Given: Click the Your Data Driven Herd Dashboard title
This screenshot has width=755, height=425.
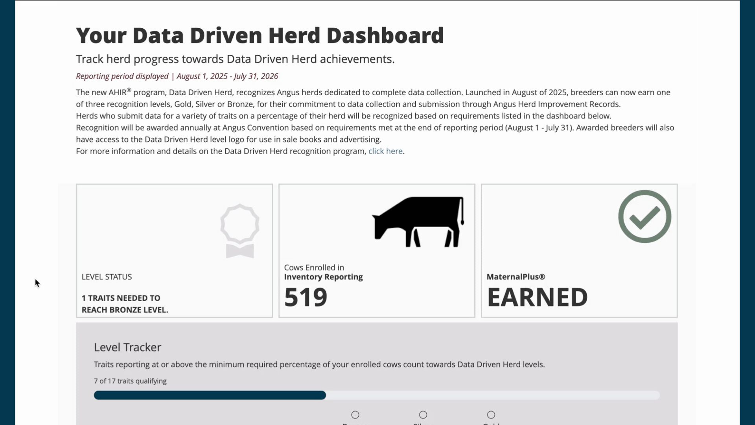Looking at the screenshot, I should (x=260, y=35).
